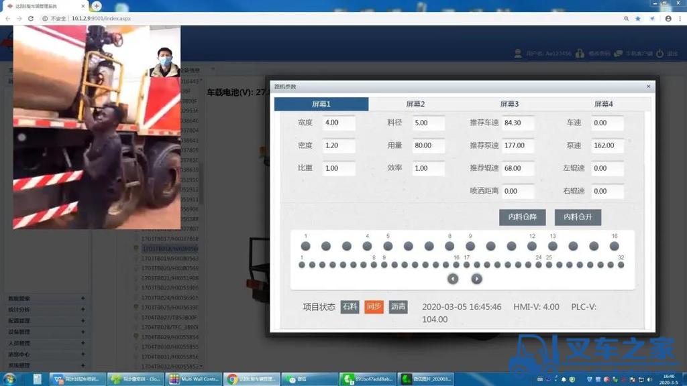Click the taskbar clock showing 16:46
Viewport: 687px width, 386px height.
click(669, 379)
